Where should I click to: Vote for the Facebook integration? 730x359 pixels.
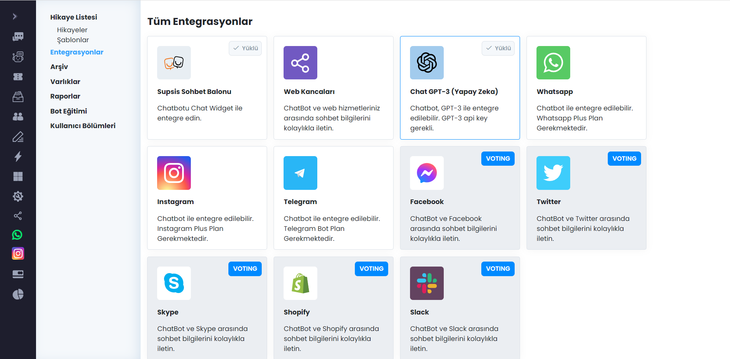[x=498, y=159]
